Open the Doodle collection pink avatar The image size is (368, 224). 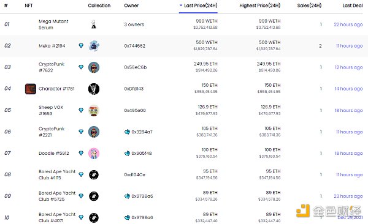[x=94, y=154]
